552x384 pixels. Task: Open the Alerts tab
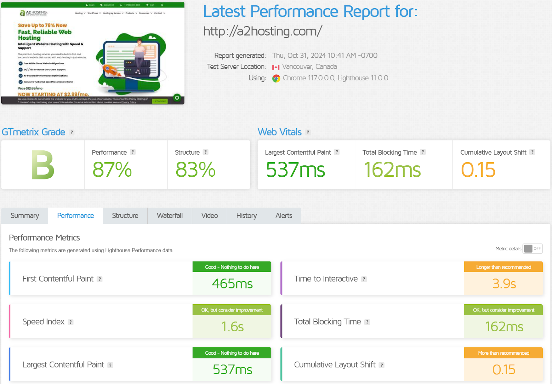[x=284, y=216]
